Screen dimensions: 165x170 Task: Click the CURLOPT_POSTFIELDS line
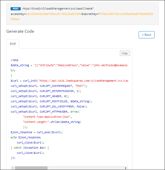(x=51, y=101)
